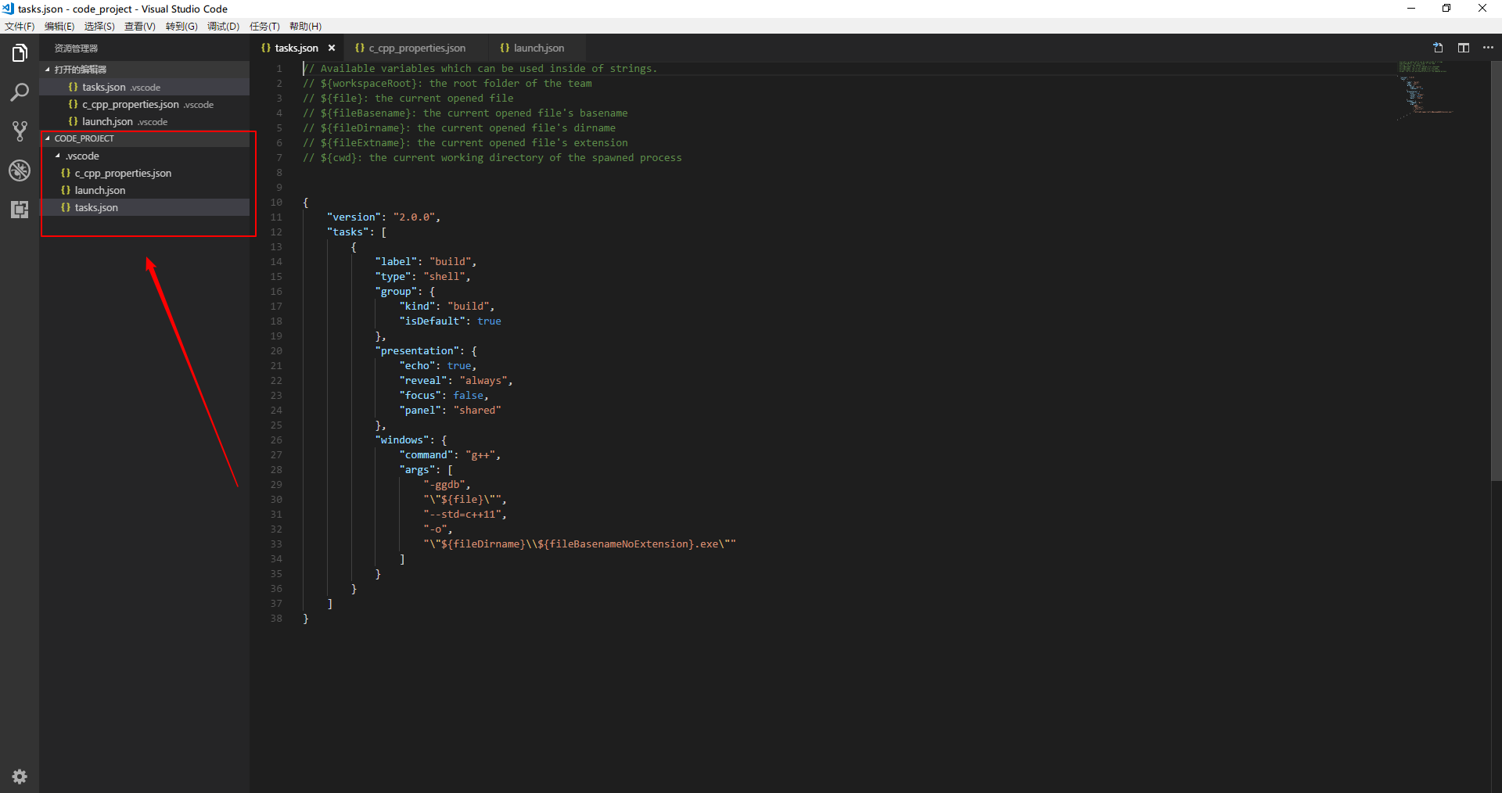
Task: Open the Manage gear icon
Action: [20, 776]
